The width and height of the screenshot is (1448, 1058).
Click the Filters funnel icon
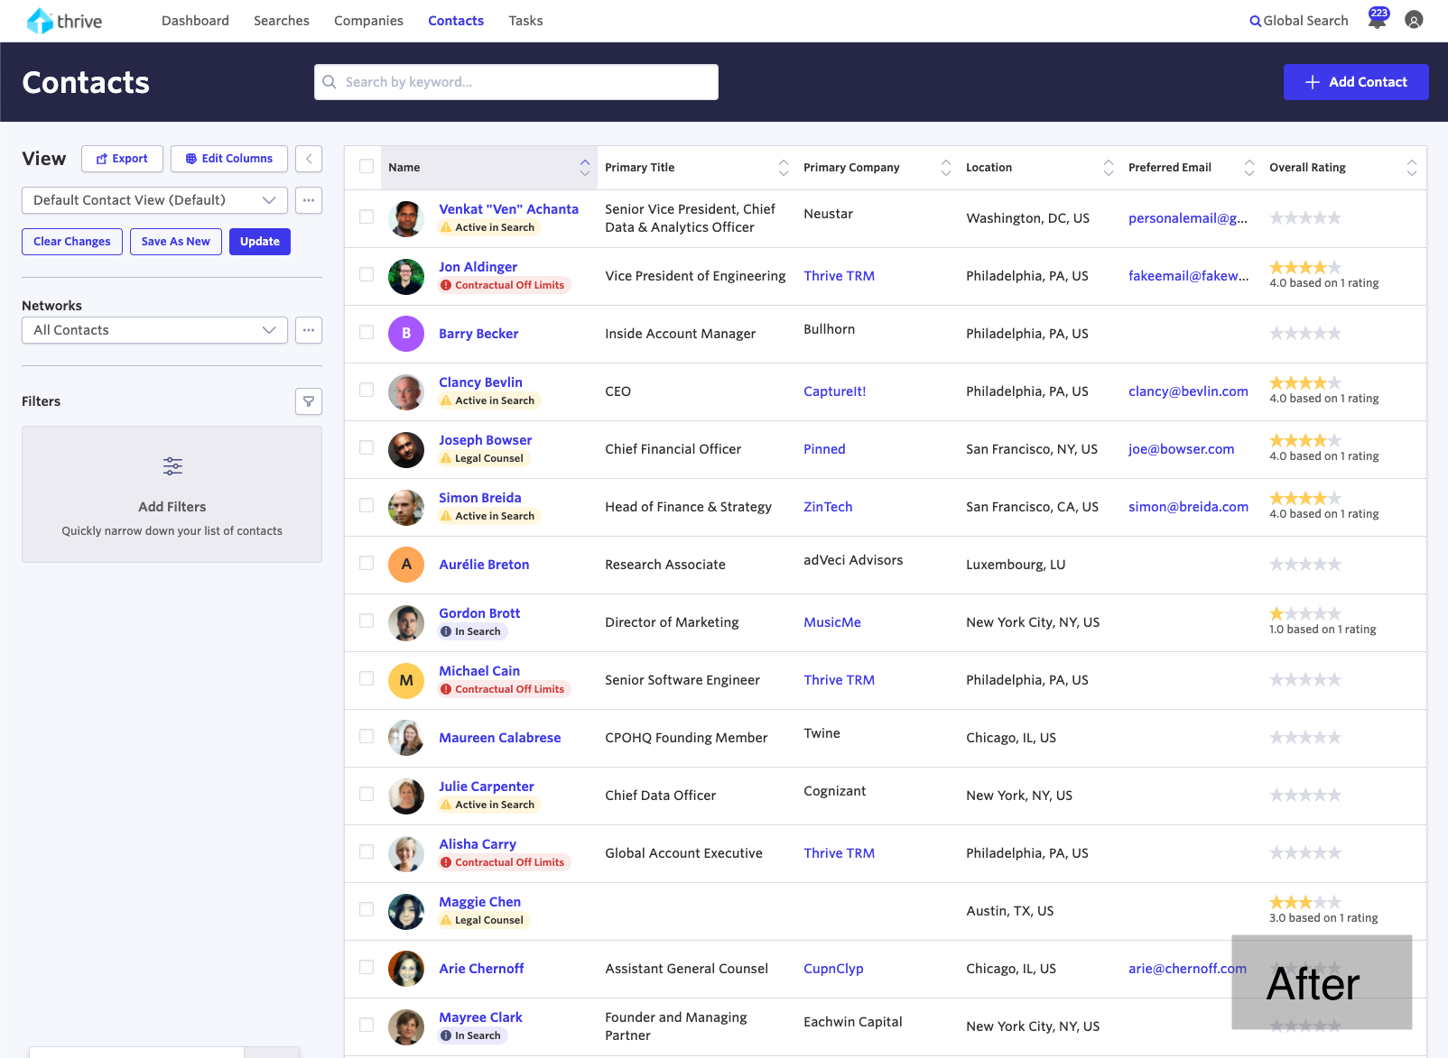pos(309,401)
